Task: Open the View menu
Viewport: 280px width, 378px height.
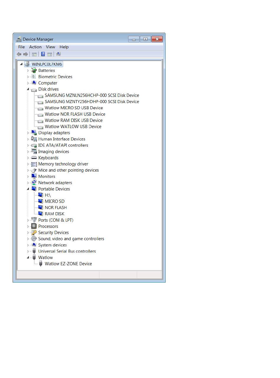Action: point(50,47)
